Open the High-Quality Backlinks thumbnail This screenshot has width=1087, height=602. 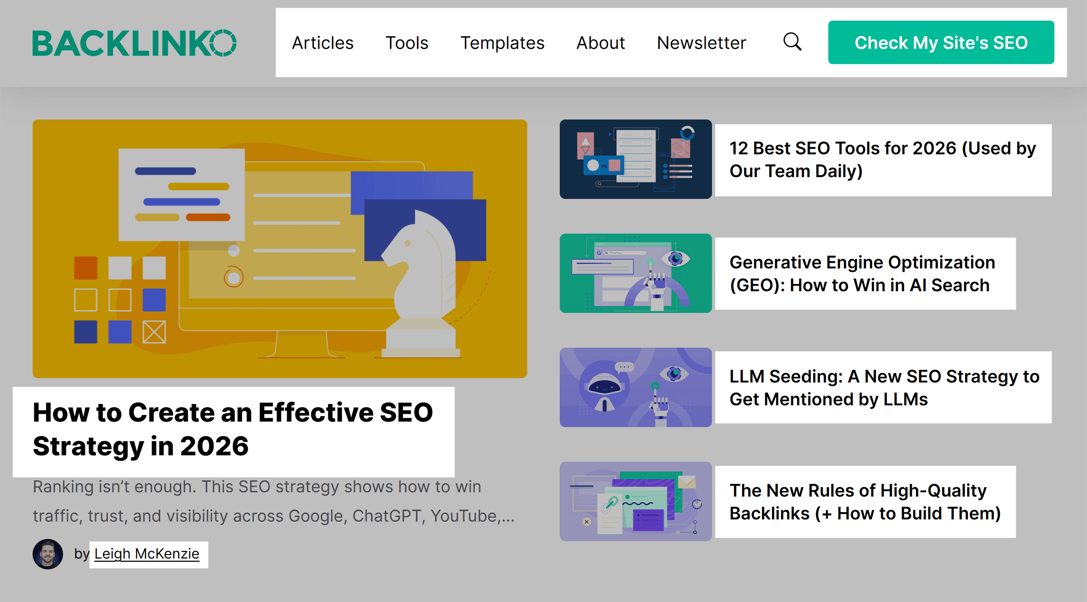click(x=636, y=501)
